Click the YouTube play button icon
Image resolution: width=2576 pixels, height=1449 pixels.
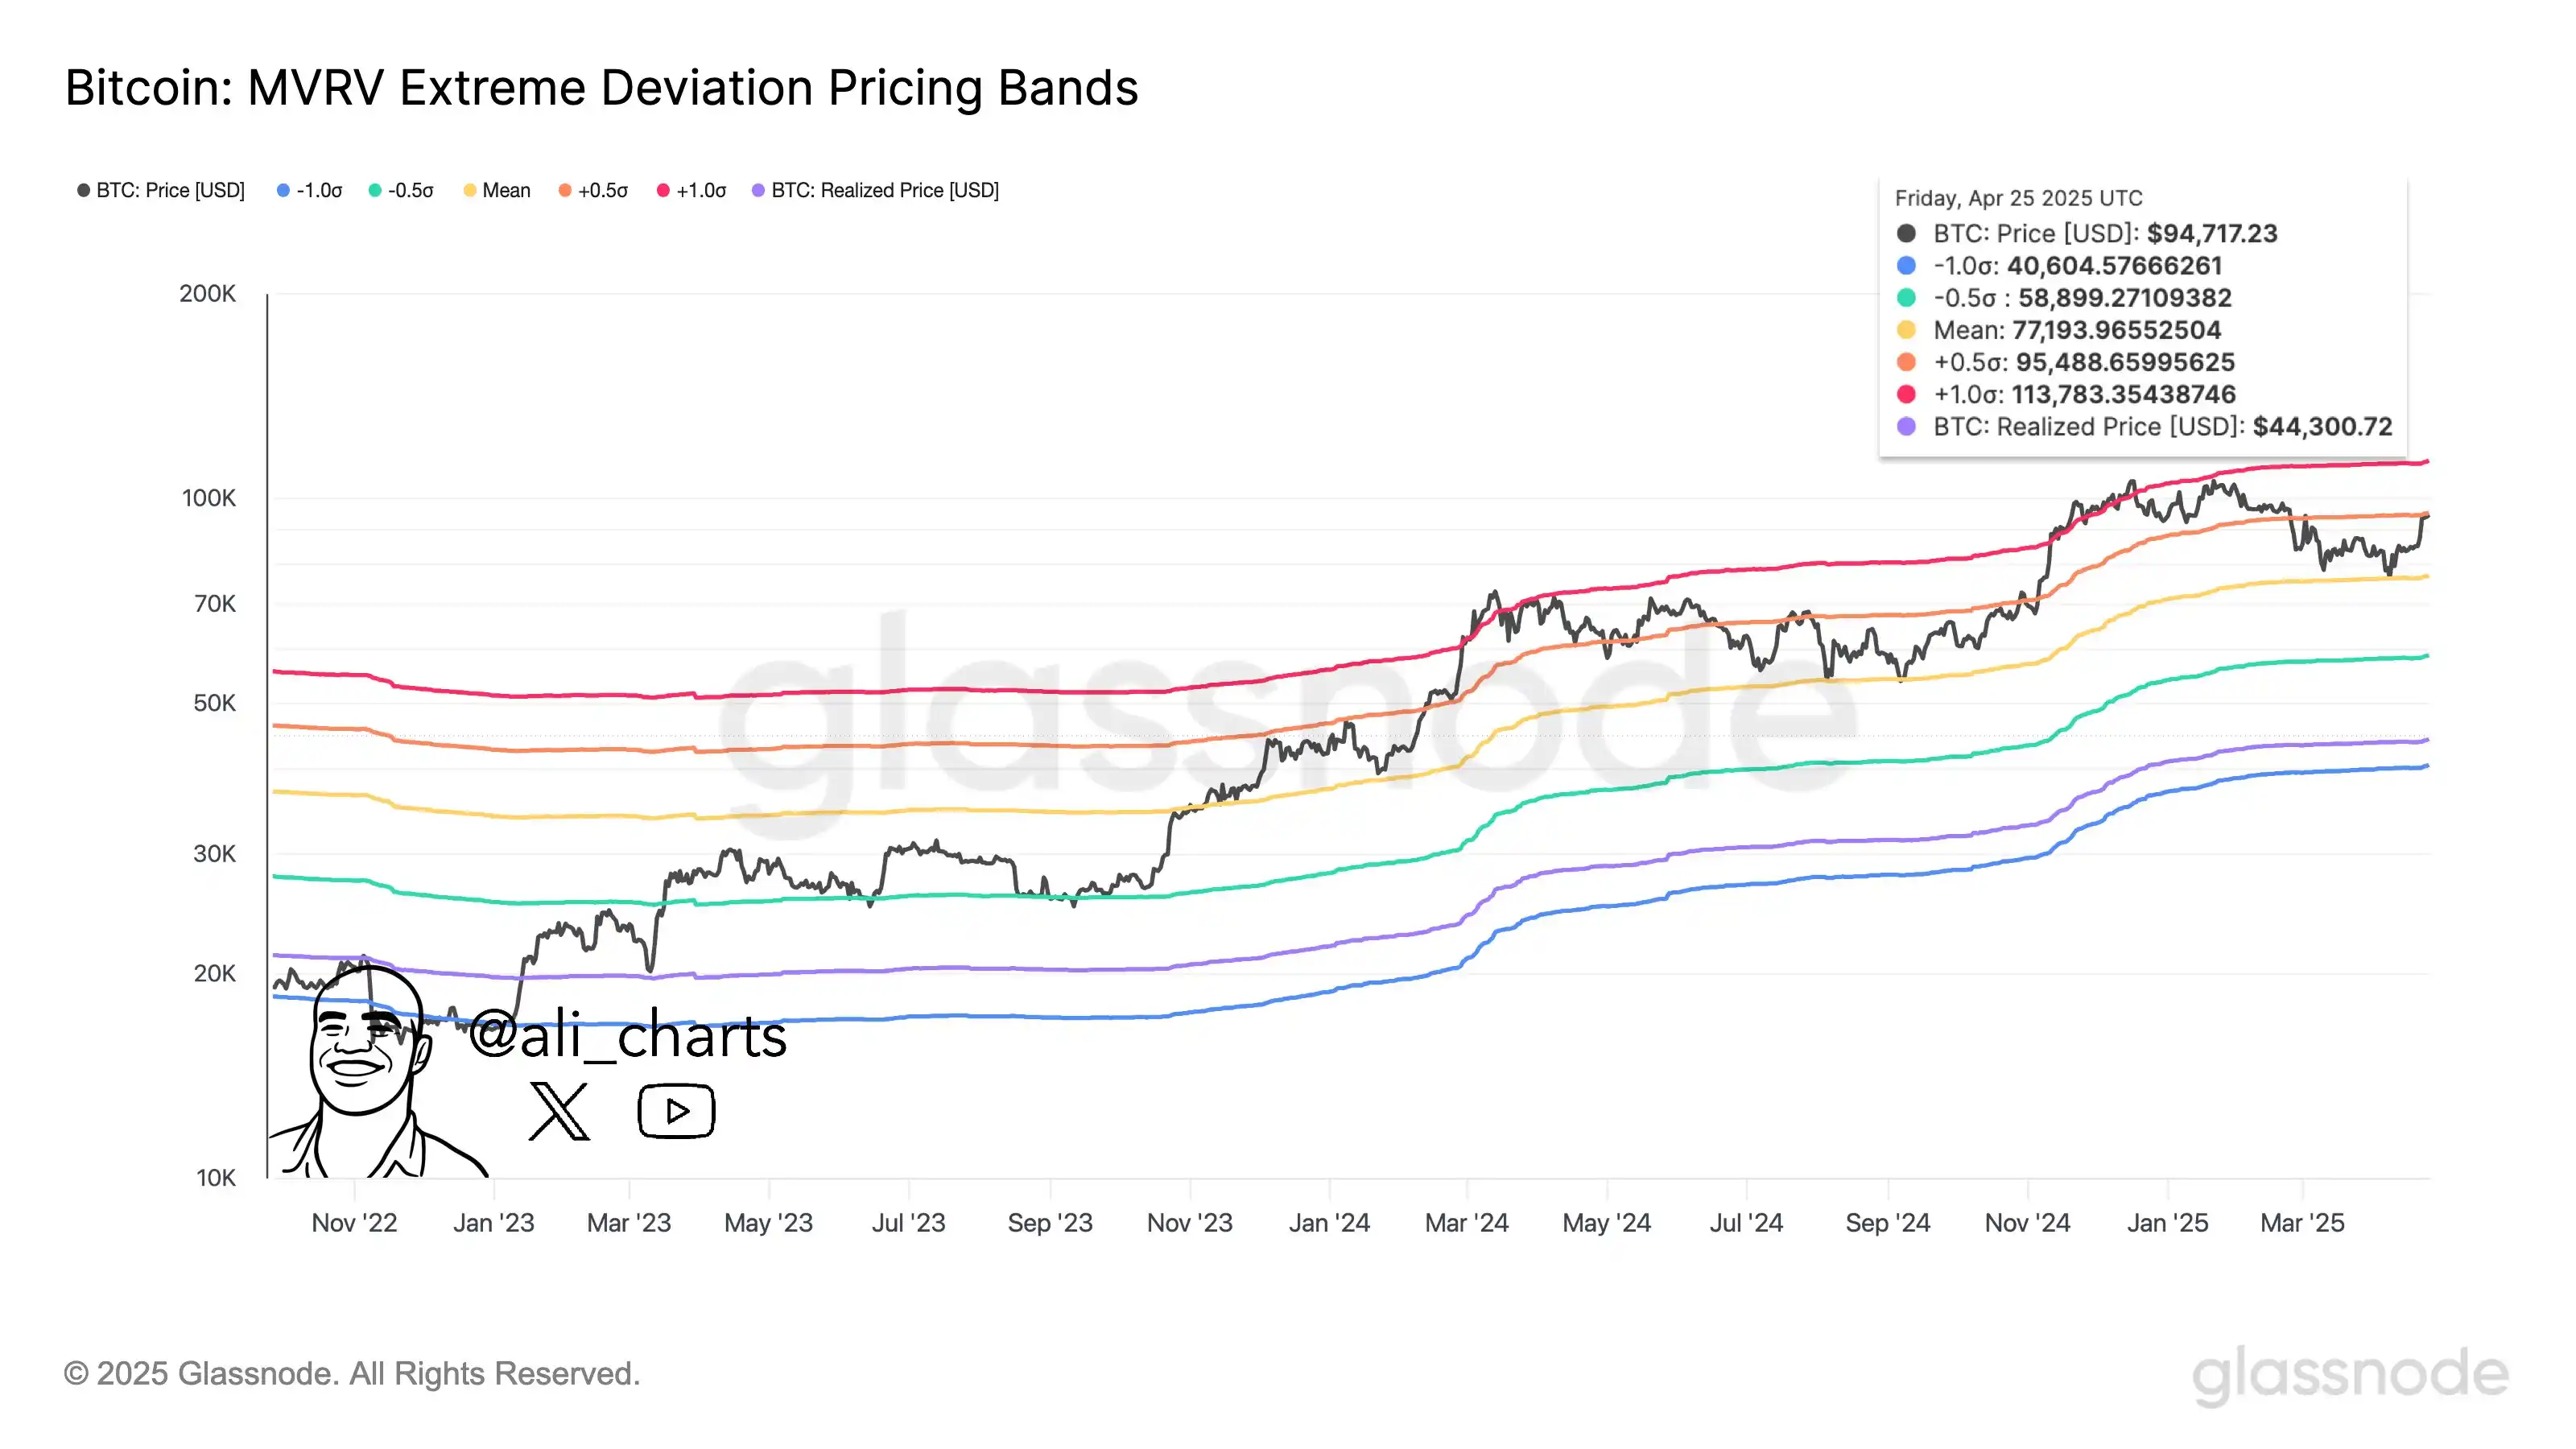click(676, 1111)
